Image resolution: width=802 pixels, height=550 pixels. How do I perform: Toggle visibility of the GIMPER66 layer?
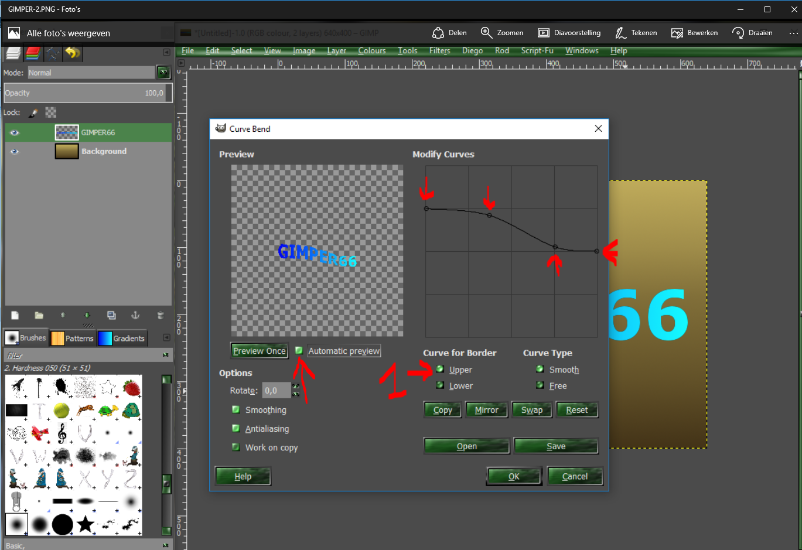tap(15, 132)
